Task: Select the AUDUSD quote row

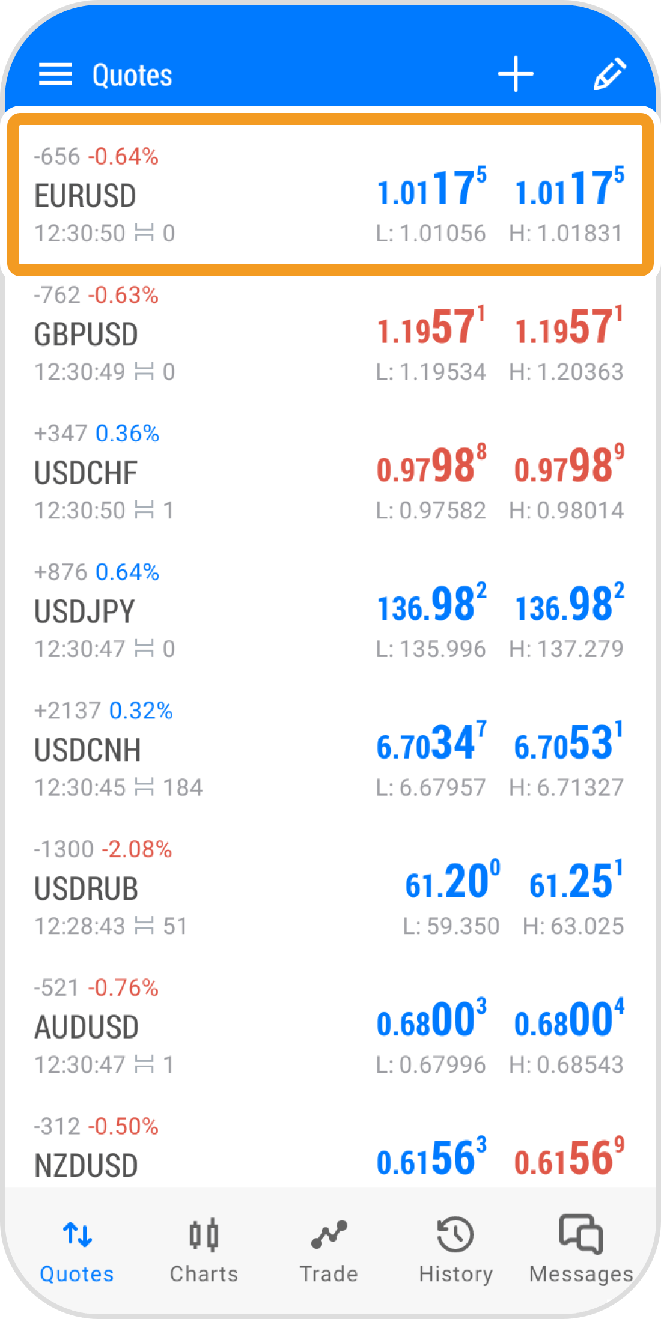Action: pos(329,1026)
